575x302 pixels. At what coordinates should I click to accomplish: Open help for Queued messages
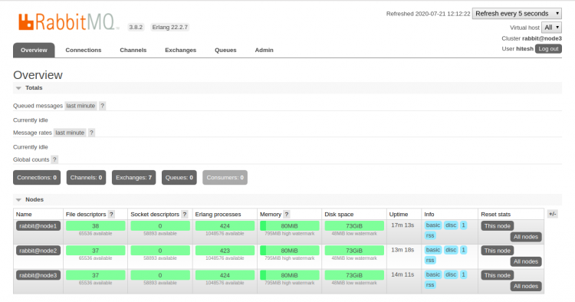pos(102,106)
